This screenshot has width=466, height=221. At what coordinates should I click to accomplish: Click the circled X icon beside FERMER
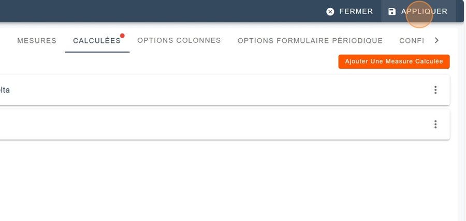click(330, 11)
